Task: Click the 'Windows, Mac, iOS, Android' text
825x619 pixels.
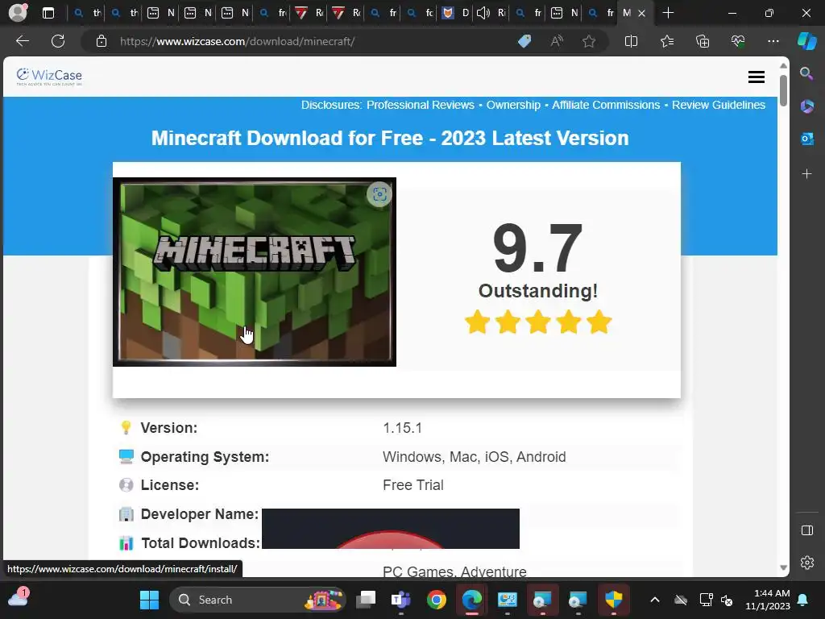Action: (x=474, y=456)
